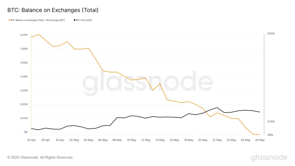The height and width of the screenshot is (166, 295).
Task: Toggle the BTC: Price [USD] legend label
Action: click(x=84, y=20)
